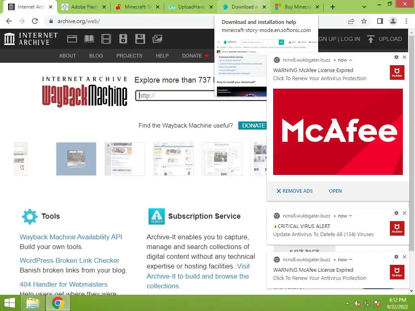The width and height of the screenshot is (415, 311).
Task: Open Chrome three-dot menu
Action: 406,21
